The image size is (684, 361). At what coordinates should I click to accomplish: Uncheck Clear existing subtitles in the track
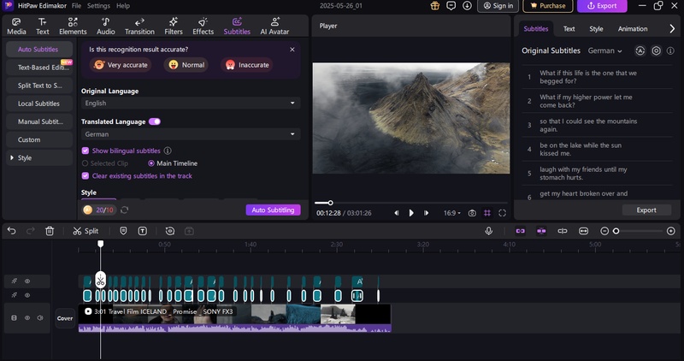point(85,175)
